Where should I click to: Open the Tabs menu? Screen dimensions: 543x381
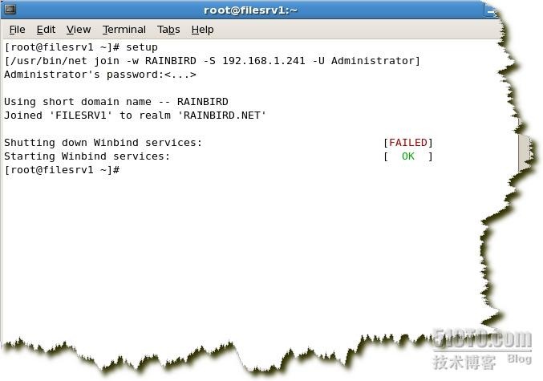(168, 30)
